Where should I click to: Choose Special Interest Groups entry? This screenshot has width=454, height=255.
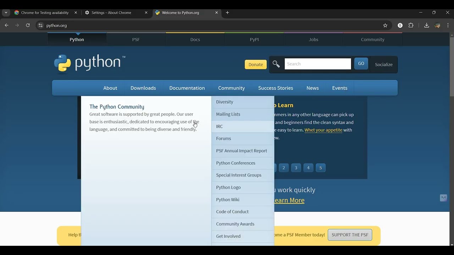coord(243,175)
